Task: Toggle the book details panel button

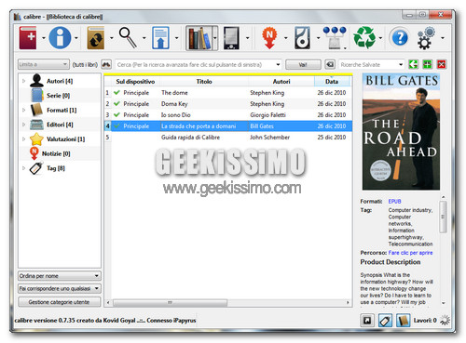Action: point(403,320)
